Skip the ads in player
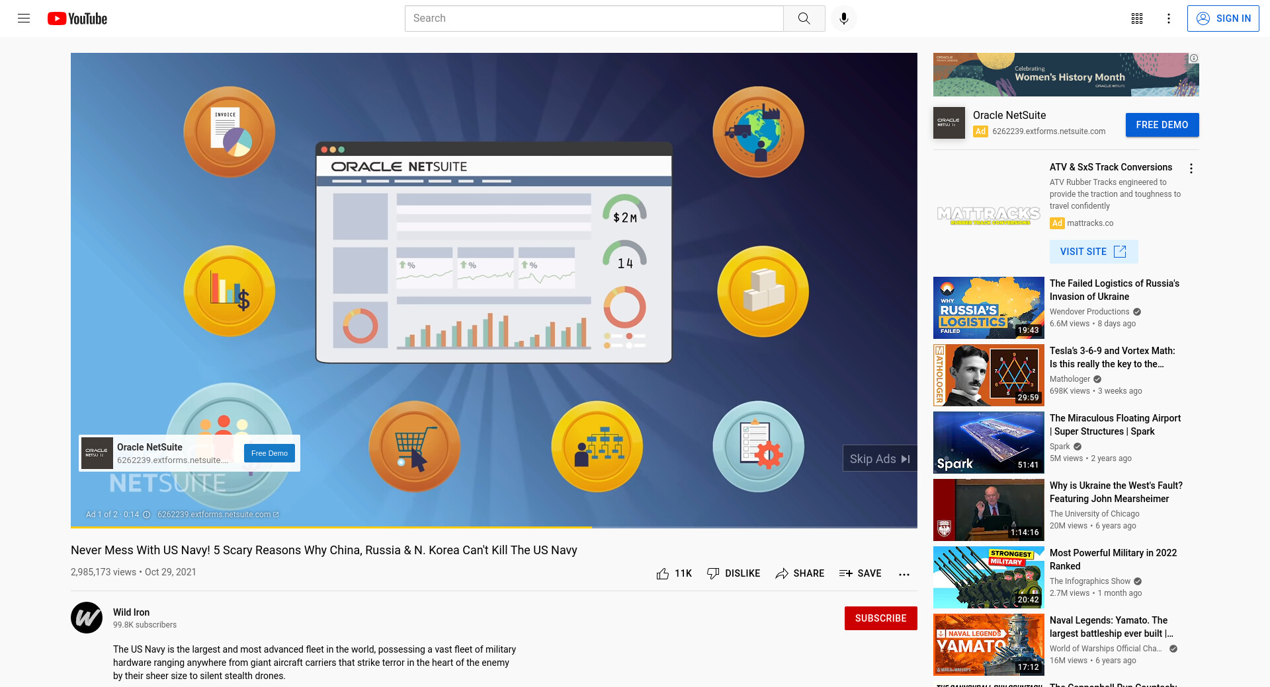Viewport: 1270px width, 687px height. click(x=880, y=458)
